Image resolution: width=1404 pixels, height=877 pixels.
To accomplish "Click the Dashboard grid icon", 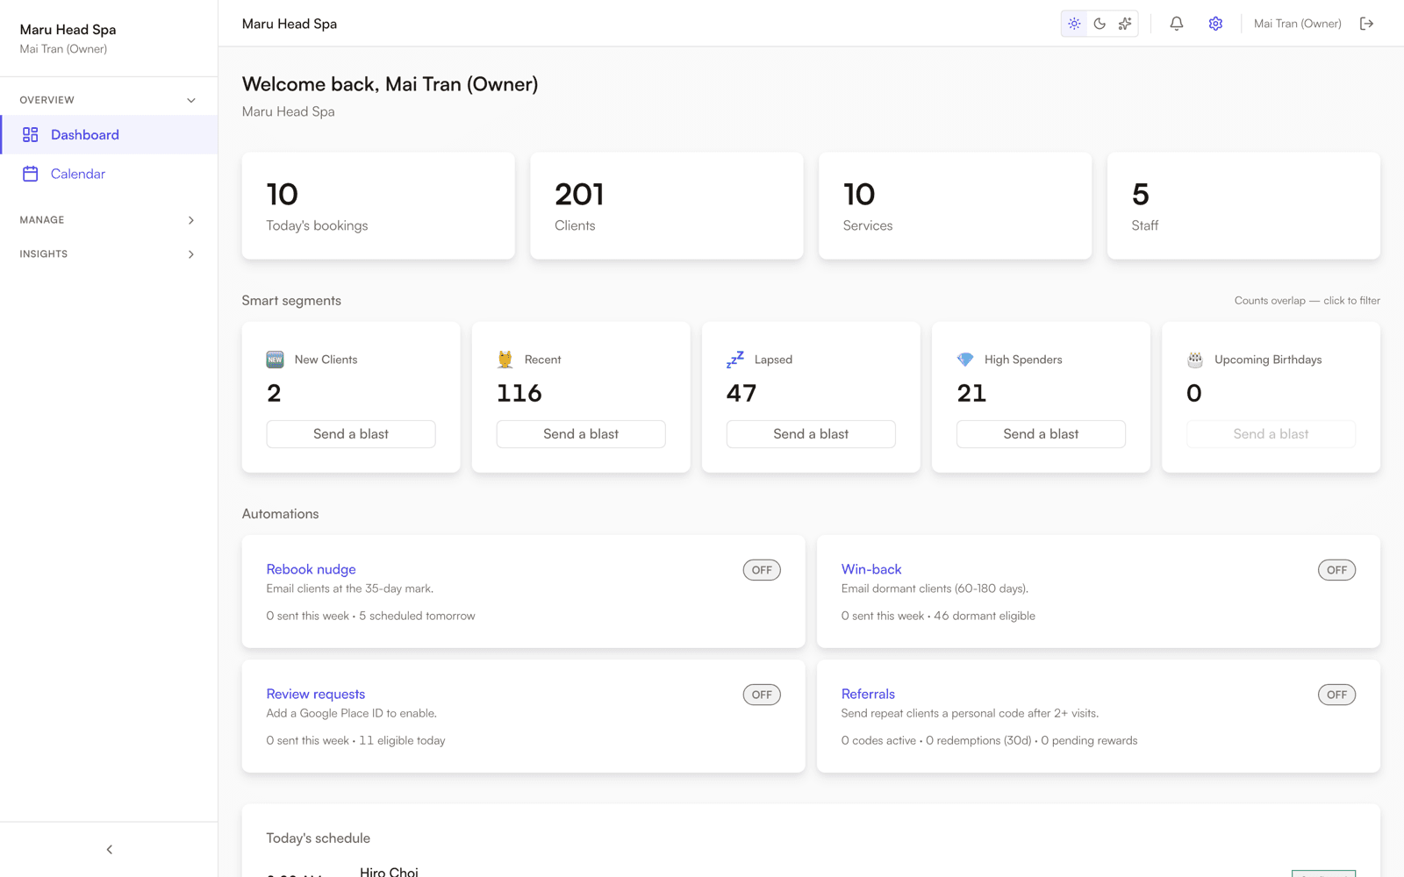I will tap(31, 134).
